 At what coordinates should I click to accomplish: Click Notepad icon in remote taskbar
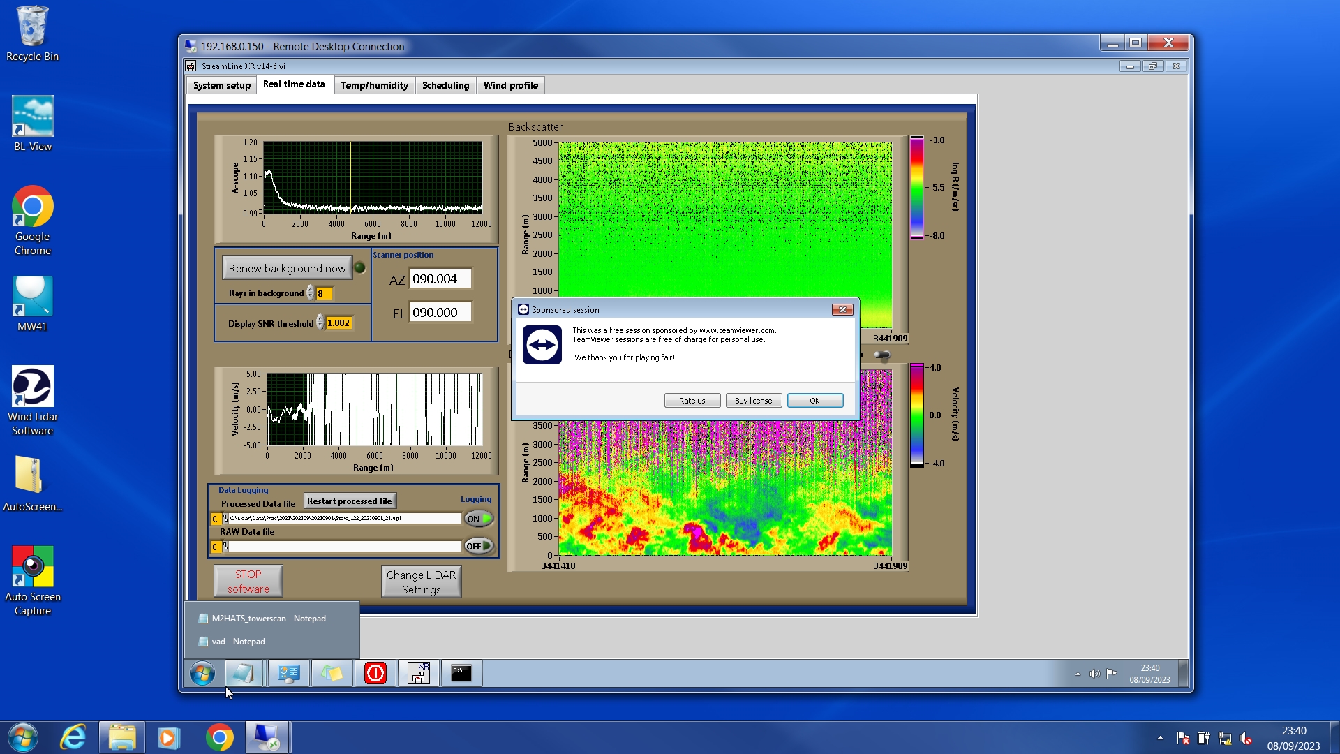[x=244, y=673]
